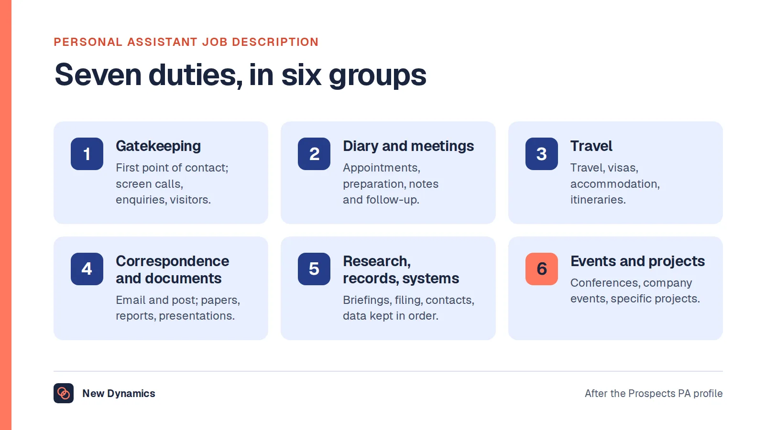Click the 'Diary and meetings' card heading
765x430 pixels.
click(x=408, y=146)
